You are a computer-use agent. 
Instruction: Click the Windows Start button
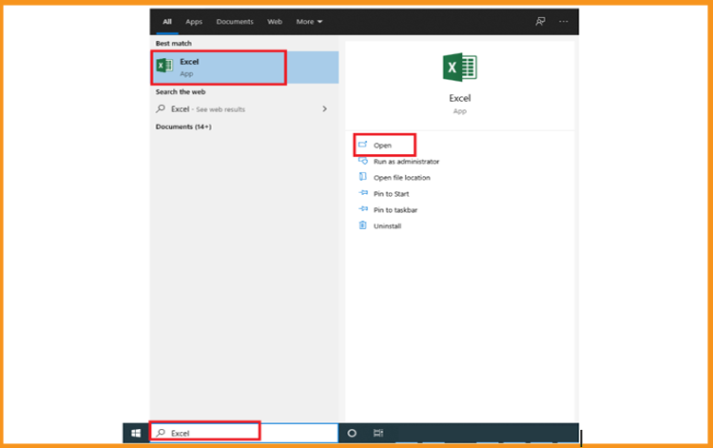136,433
